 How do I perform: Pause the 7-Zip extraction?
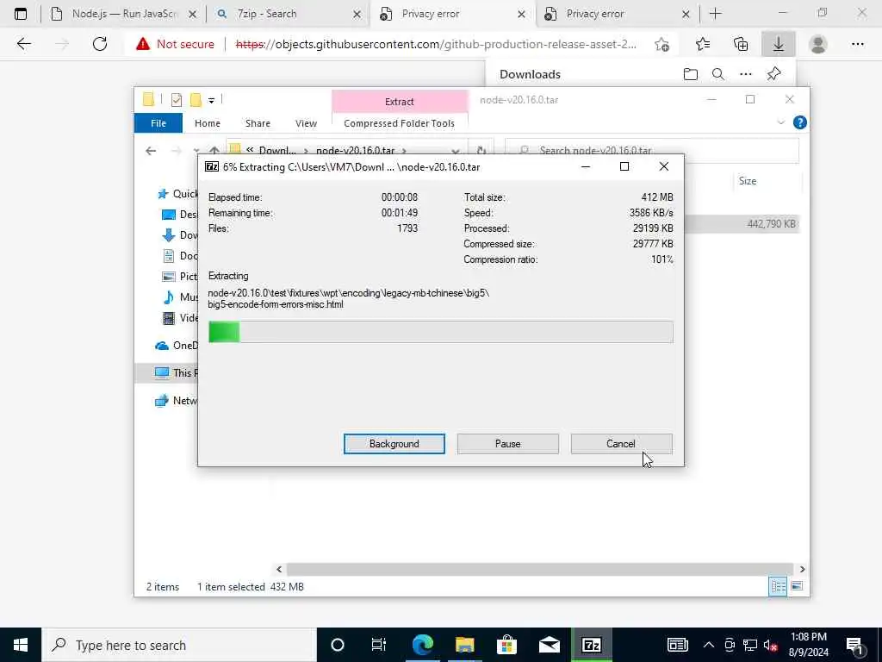pos(507,444)
